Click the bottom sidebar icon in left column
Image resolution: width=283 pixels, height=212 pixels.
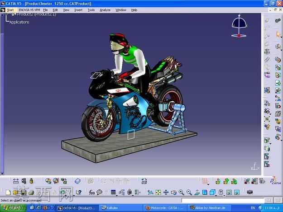click(267, 164)
